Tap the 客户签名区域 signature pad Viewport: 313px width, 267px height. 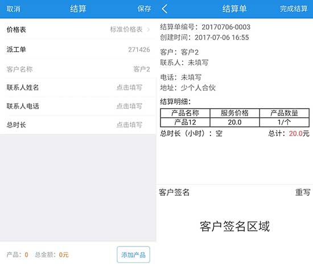(x=234, y=226)
